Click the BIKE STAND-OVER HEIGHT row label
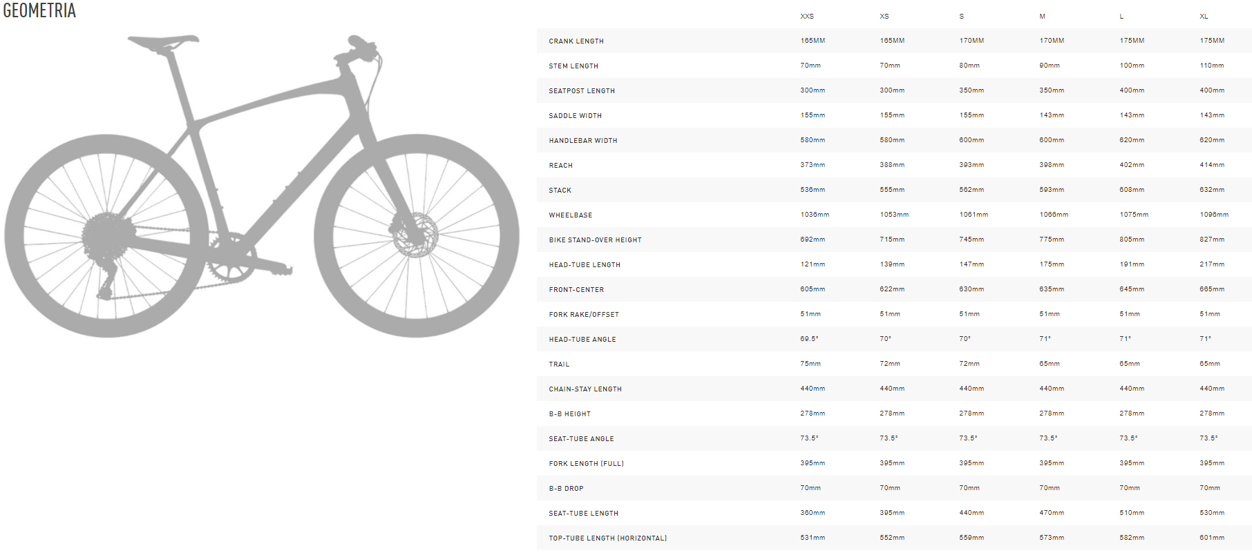The height and width of the screenshot is (555, 1252). [596, 240]
